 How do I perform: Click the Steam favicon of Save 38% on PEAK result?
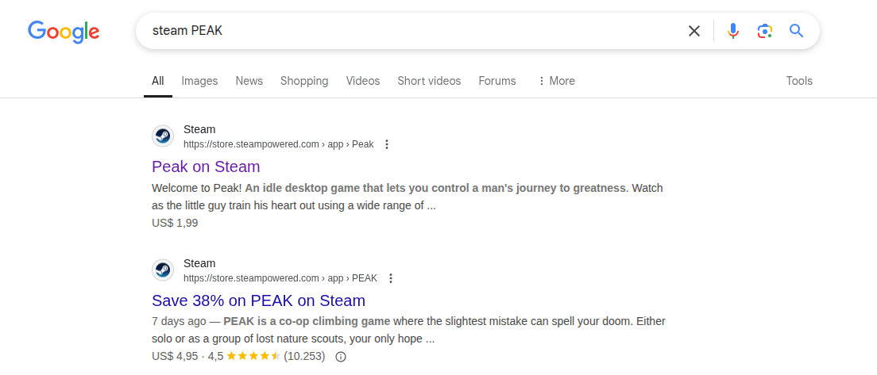click(163, 270)
